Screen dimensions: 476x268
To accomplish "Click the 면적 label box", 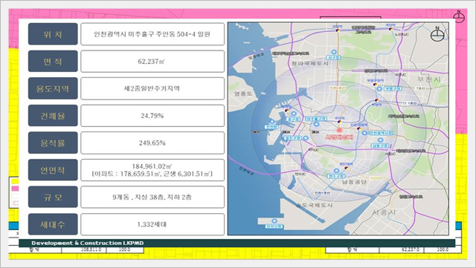I will click(x=53, y=61).
